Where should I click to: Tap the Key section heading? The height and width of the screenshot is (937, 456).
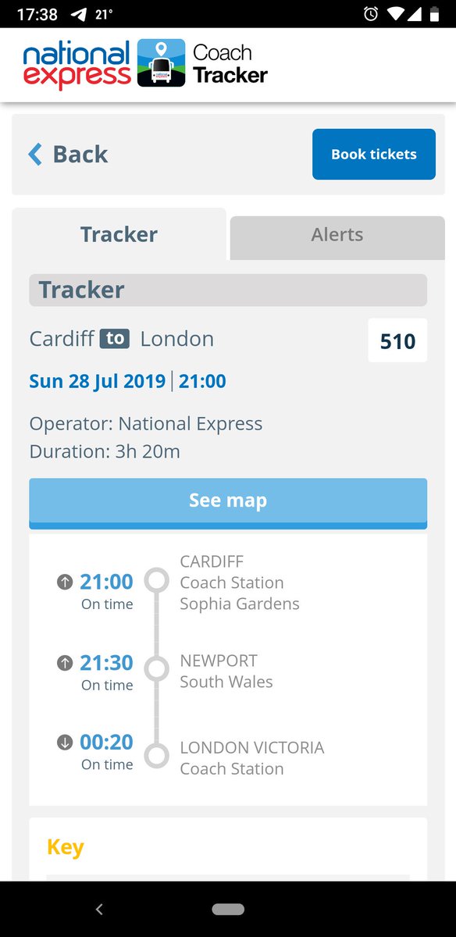pyautogui.click(x=66, y=847)
